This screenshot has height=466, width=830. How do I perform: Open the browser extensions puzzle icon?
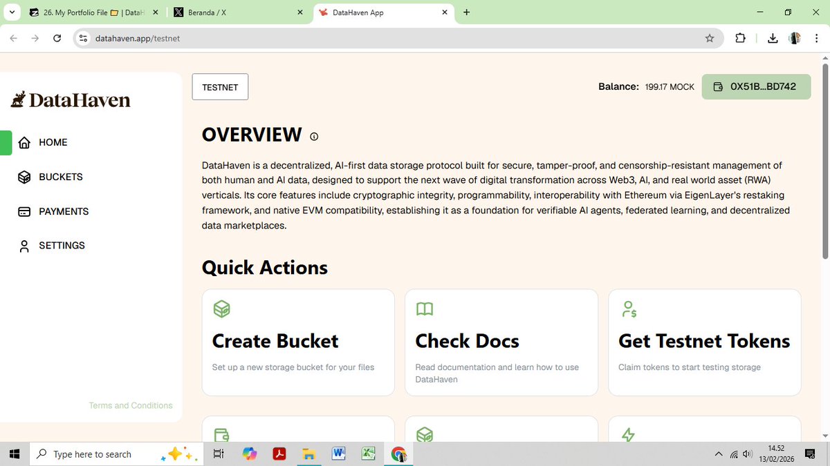(740, 39)
